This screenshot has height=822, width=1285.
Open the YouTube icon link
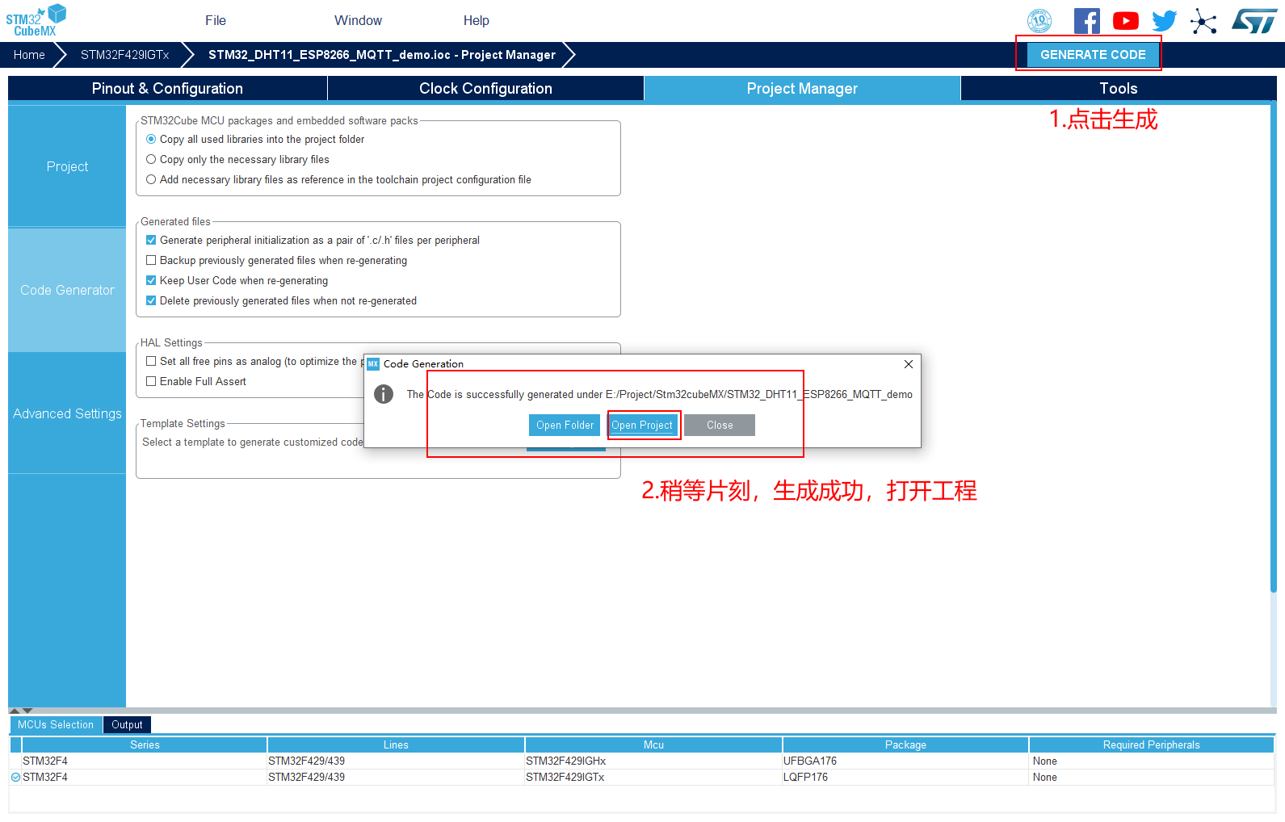pyautogui.click(x=1125, y=21)
